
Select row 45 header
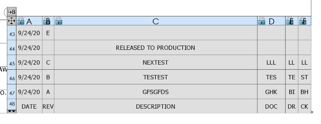(x=12, y=62)
